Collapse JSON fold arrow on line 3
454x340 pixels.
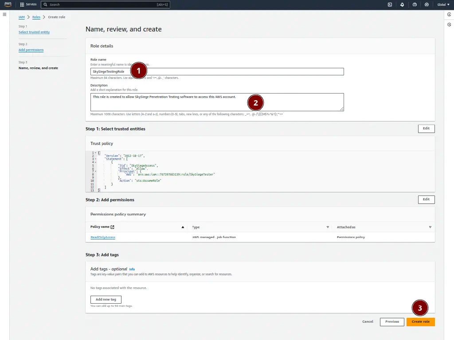96,159
